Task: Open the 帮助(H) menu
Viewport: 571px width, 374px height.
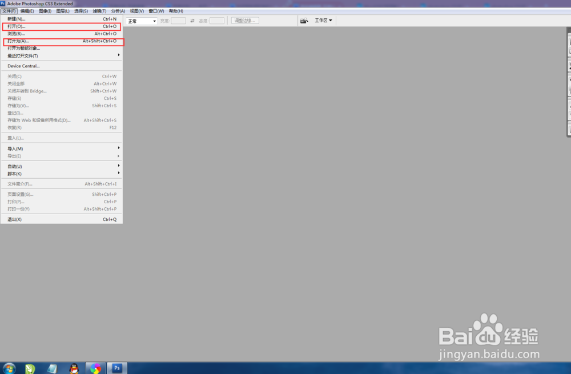Action: coord(176,11)
